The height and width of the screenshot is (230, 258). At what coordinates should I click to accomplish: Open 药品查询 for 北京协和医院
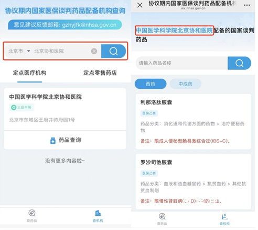65,140
